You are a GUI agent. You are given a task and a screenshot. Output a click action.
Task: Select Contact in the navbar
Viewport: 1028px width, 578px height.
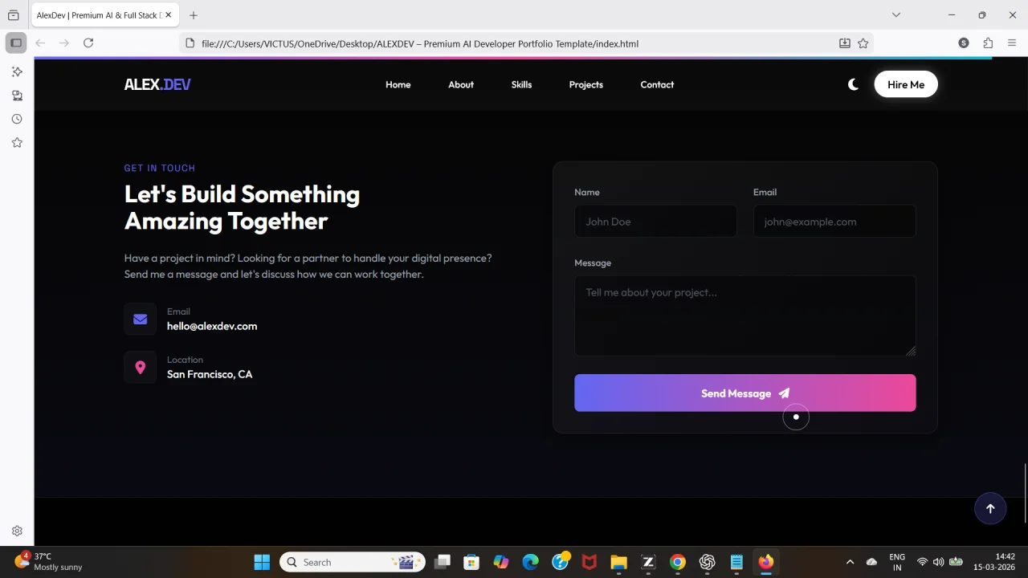(x=657, y=84)
